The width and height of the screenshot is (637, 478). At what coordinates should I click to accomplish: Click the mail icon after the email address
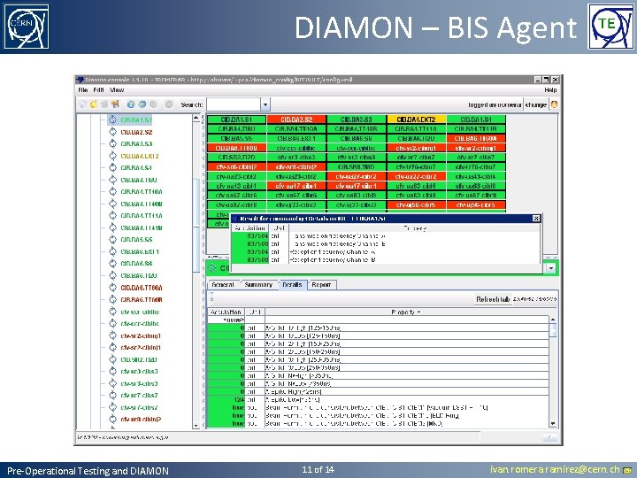tap(627, 470)
